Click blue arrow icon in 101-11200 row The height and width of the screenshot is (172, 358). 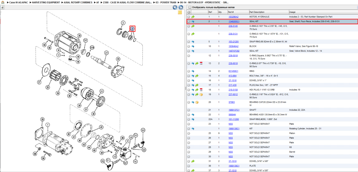(x=193, y=120)
